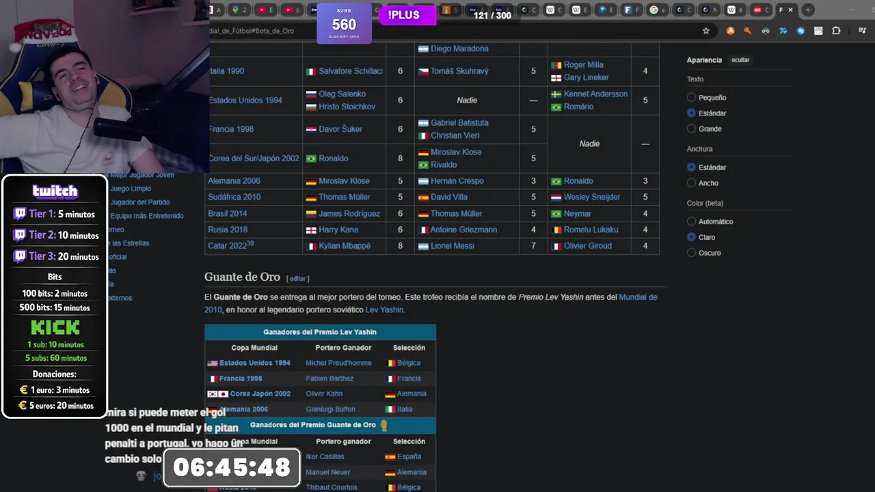875x492 pixels.
Task: Open the Harry Kane article
Action: (338, 230)
